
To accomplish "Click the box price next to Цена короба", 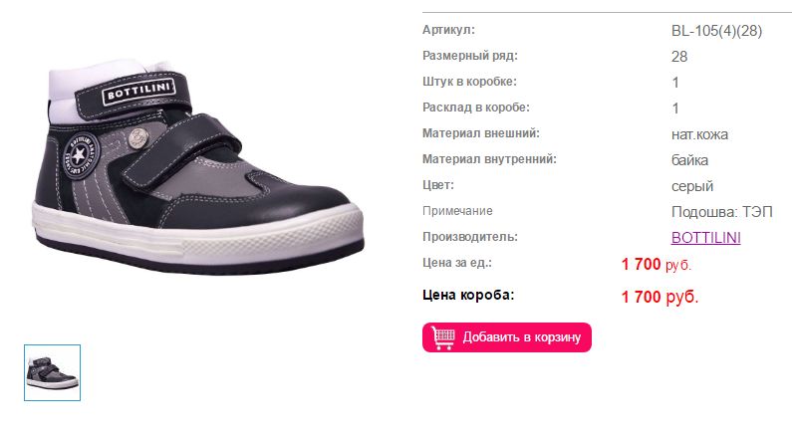I will 660,297.
